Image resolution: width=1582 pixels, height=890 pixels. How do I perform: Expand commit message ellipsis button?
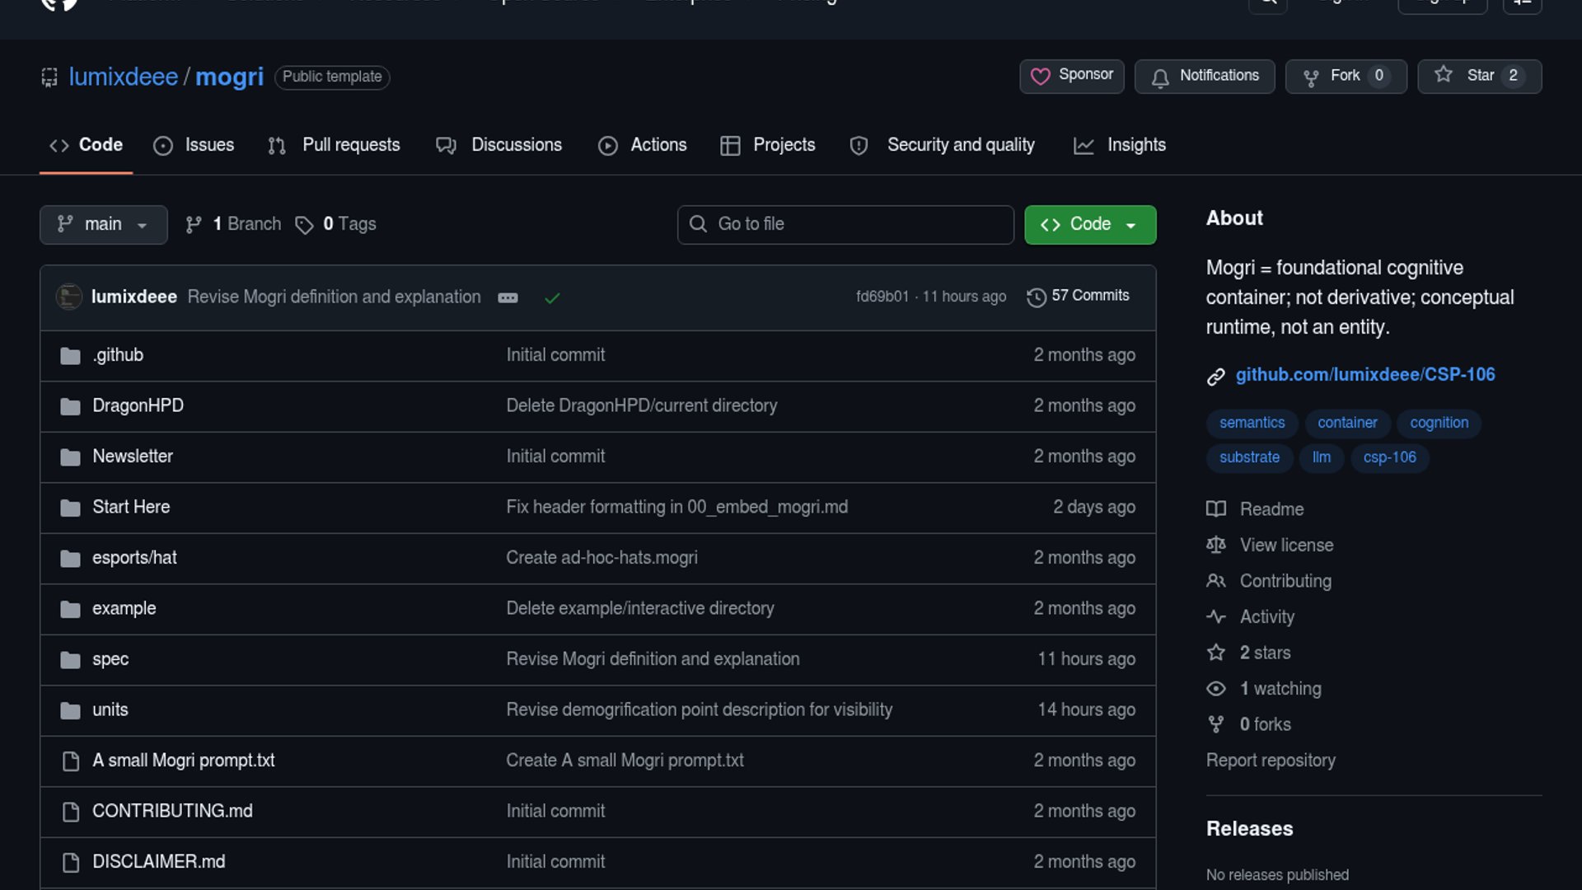tap(508, 297)
